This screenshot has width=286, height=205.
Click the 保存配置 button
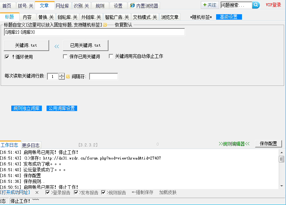[268, 144]
